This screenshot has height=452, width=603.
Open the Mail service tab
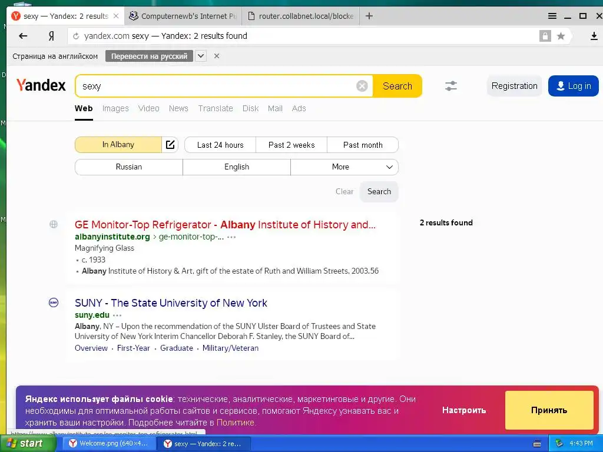(275, 108)
